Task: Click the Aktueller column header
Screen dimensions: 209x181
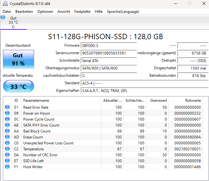Action: pos(112,101)
